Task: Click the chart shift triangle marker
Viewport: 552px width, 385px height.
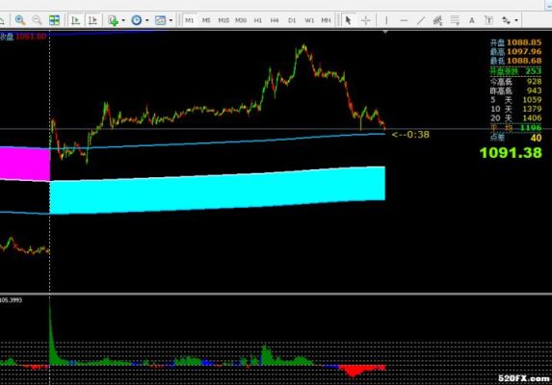Action: (x=385, y=32)
